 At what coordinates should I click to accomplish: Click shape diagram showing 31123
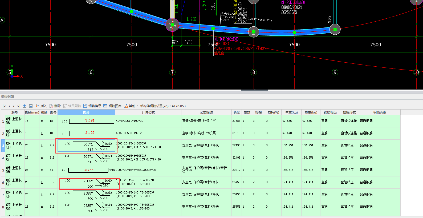pyautogui.click(x=87, y=134)
